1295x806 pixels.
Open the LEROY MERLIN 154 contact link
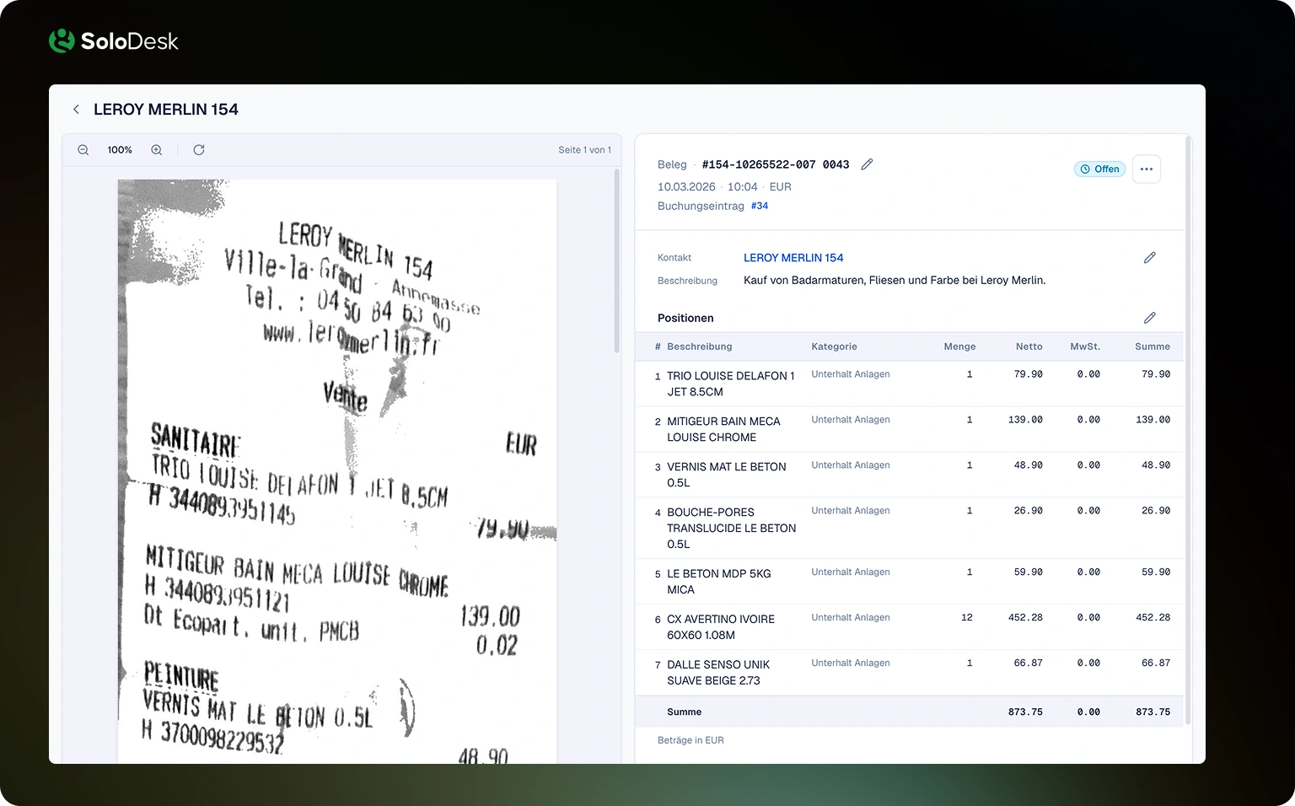[x=793, y=258]
